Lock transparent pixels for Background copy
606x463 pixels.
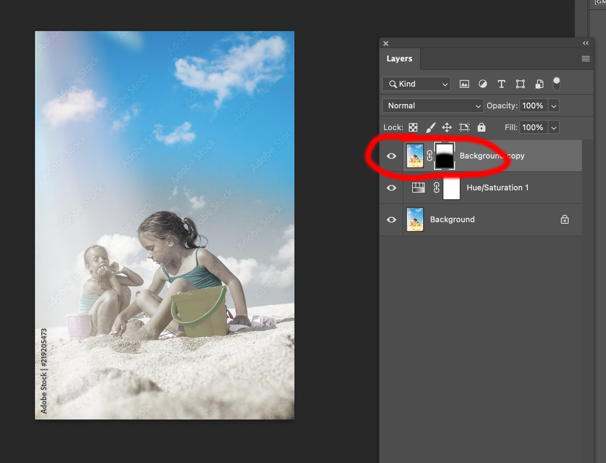pyautogui.click(x=413, y=127)
